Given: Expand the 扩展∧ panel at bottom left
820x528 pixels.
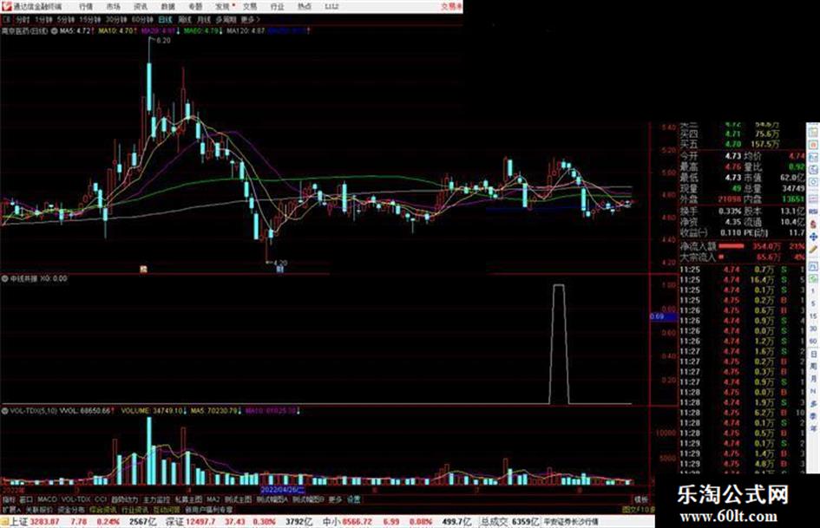Looking at the screenshot, I should pos(11,509).
